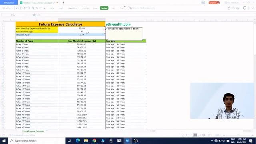
Task: Switch to the highlighted Normal view icon
Action: click(x=195, y=135)
